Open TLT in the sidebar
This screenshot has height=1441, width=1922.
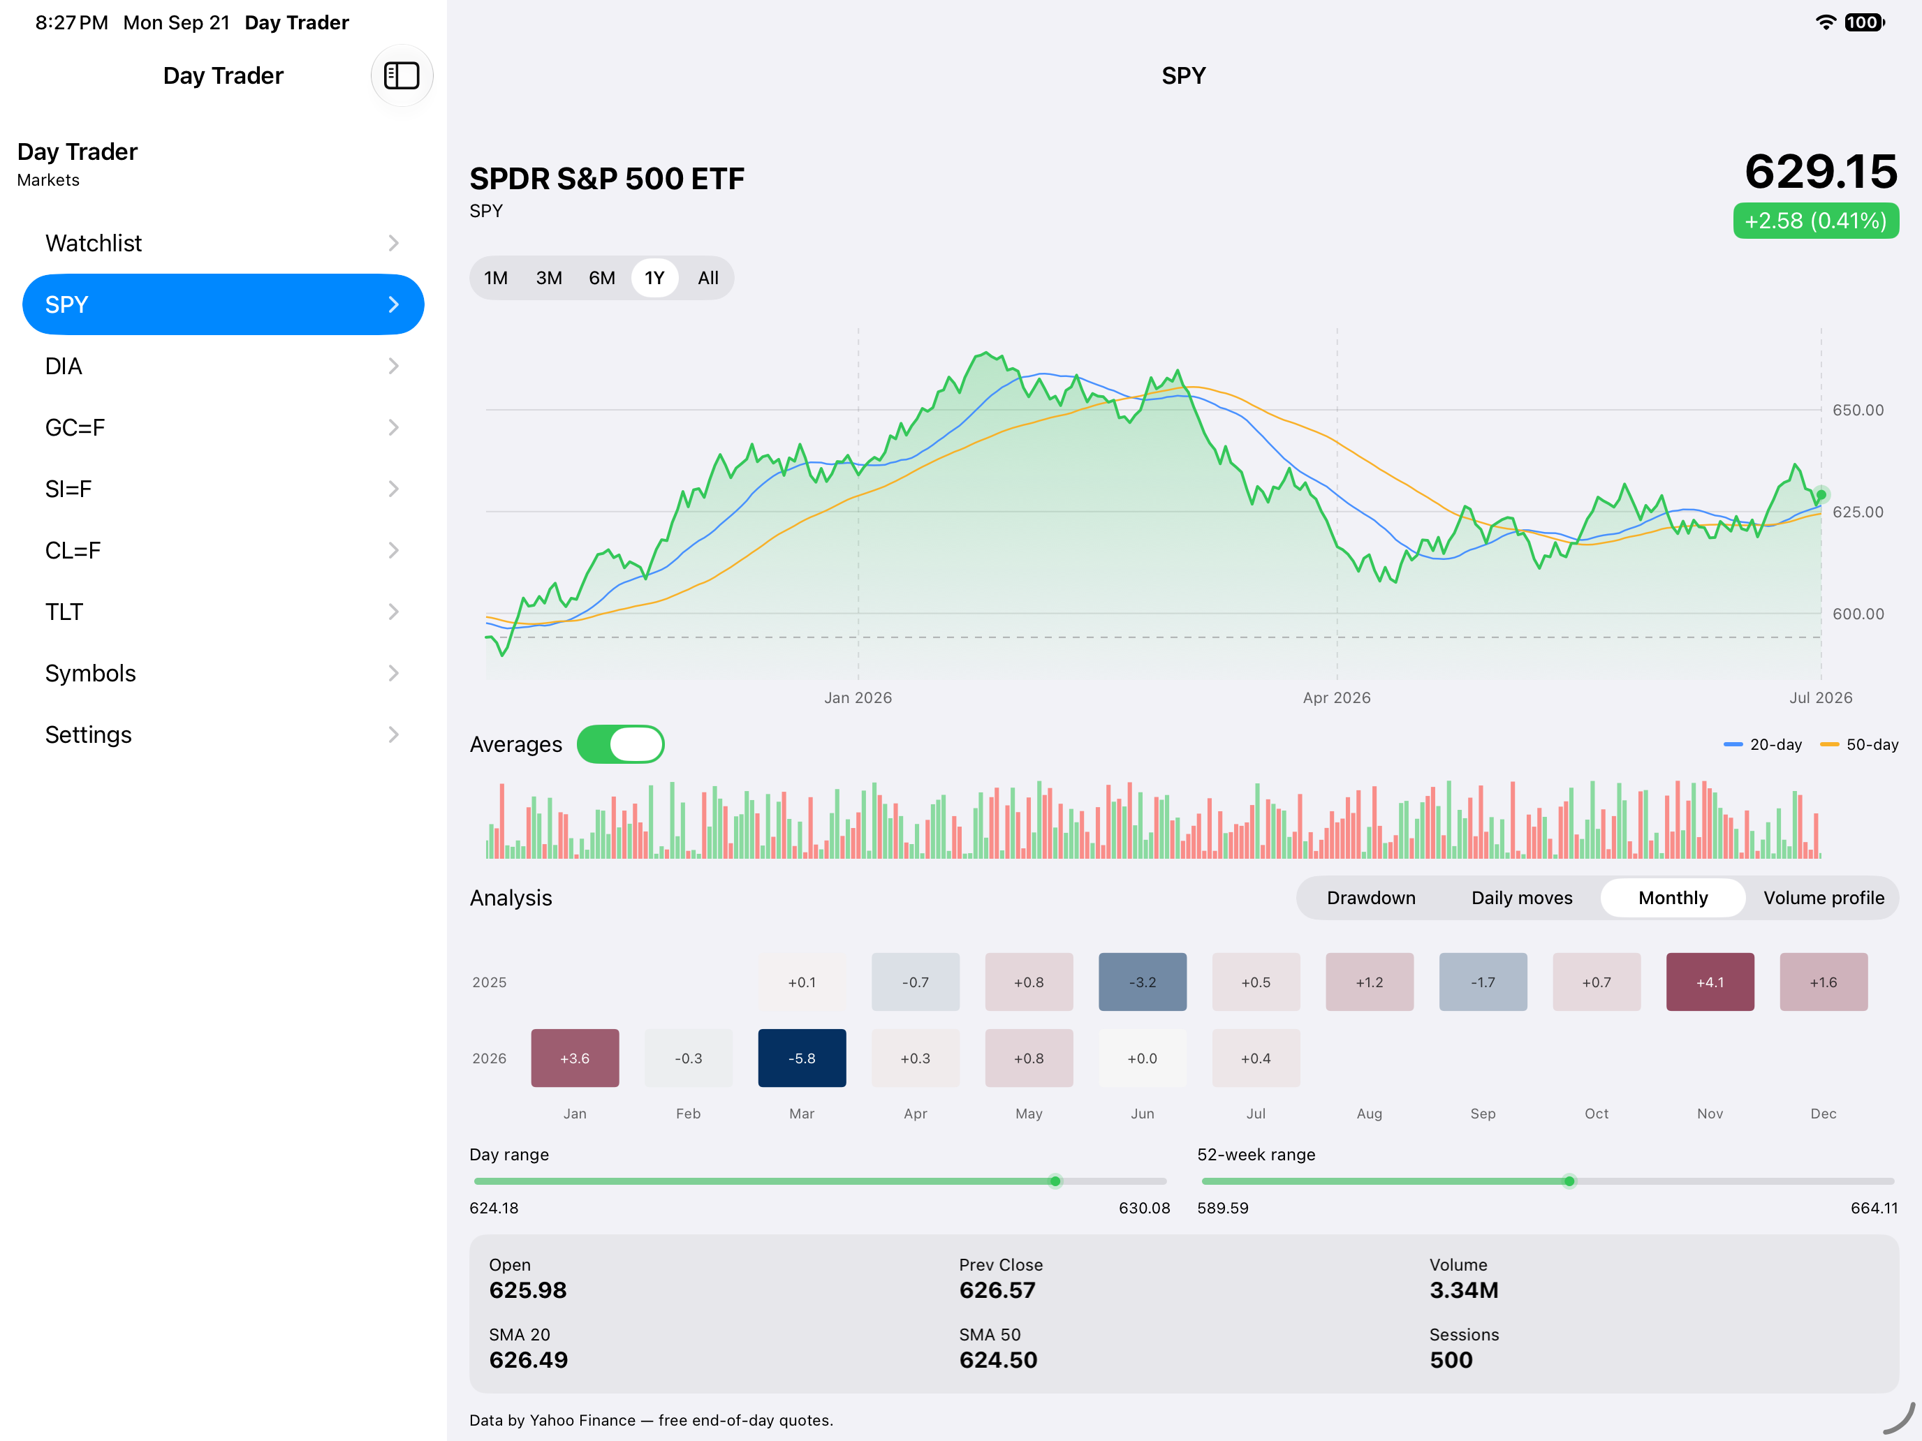tap(223, 612)
